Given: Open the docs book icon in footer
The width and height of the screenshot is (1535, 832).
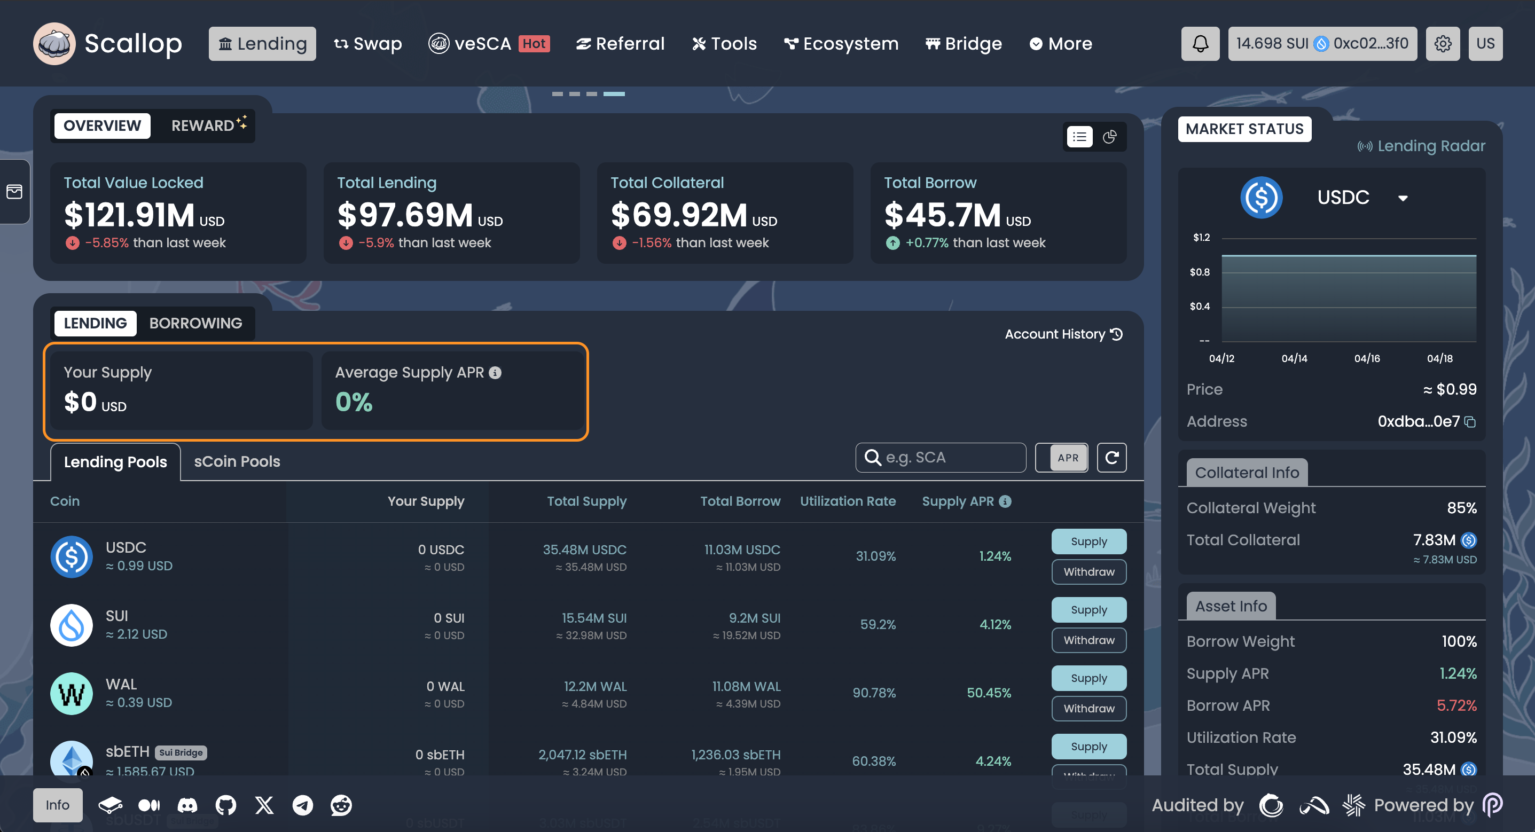Looking at the screenshot, I should (x=110, y=805).
